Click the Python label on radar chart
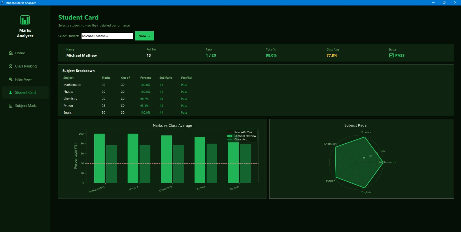Screen dimensions: 461x232 (330, 181)
